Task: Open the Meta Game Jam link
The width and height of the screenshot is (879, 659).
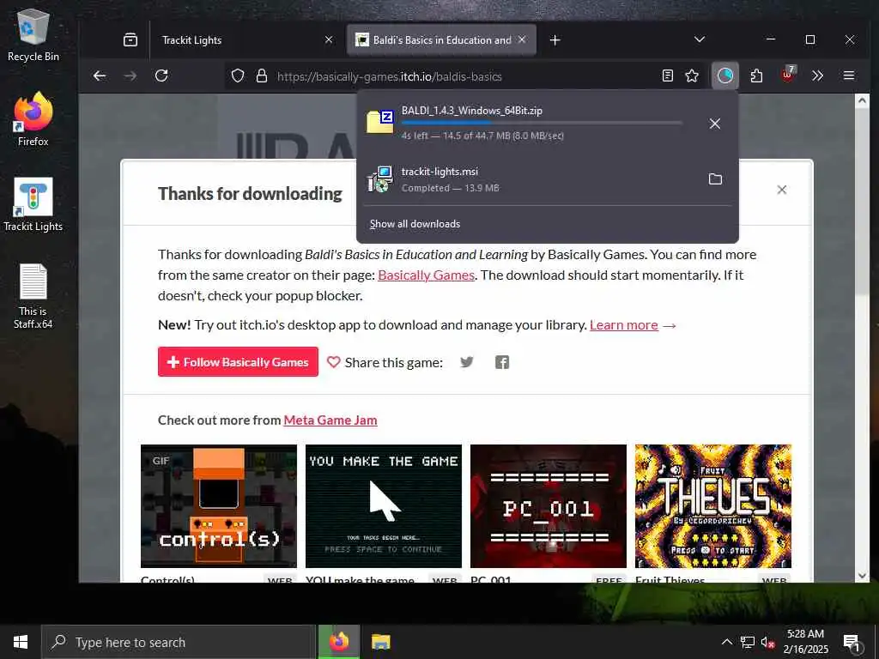Action: (330, 420)
